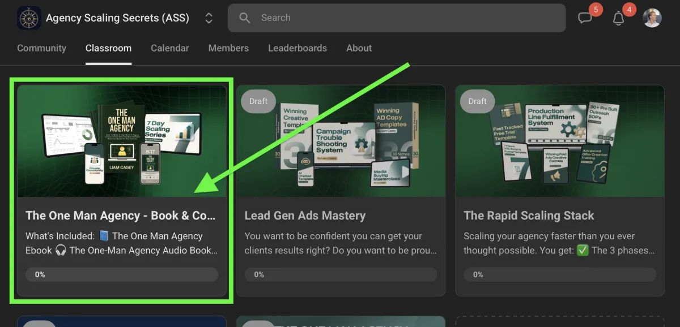
Task: Open the Members tab
Action: (x=228, y=48)
